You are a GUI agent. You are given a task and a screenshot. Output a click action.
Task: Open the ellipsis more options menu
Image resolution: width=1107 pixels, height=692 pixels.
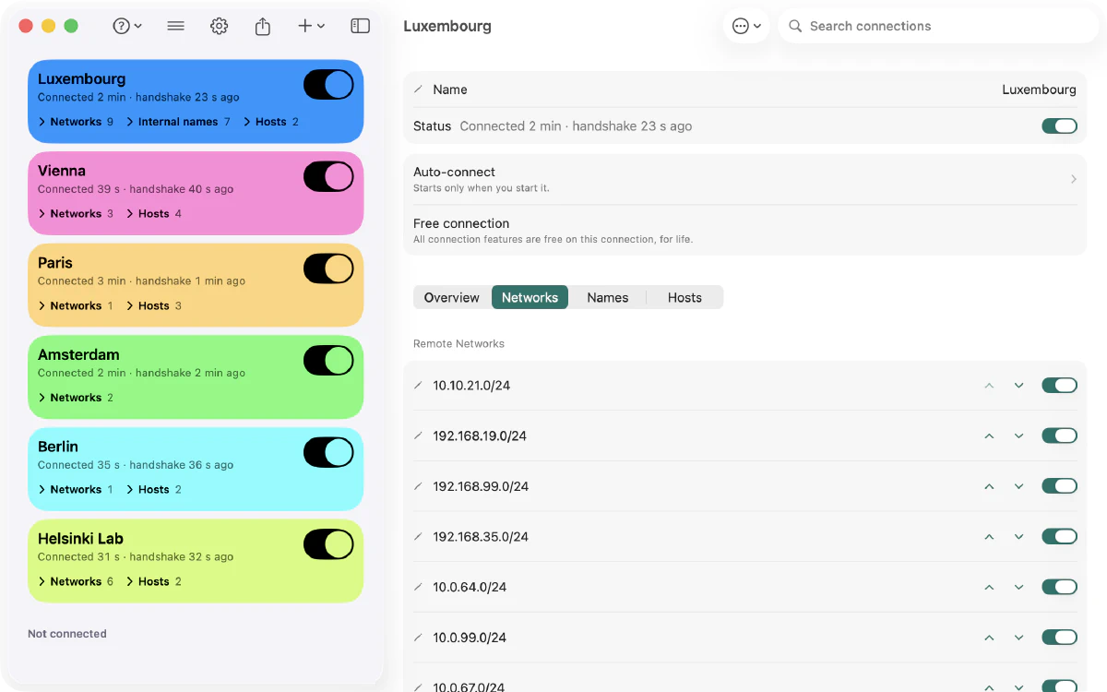coord(746,26)
